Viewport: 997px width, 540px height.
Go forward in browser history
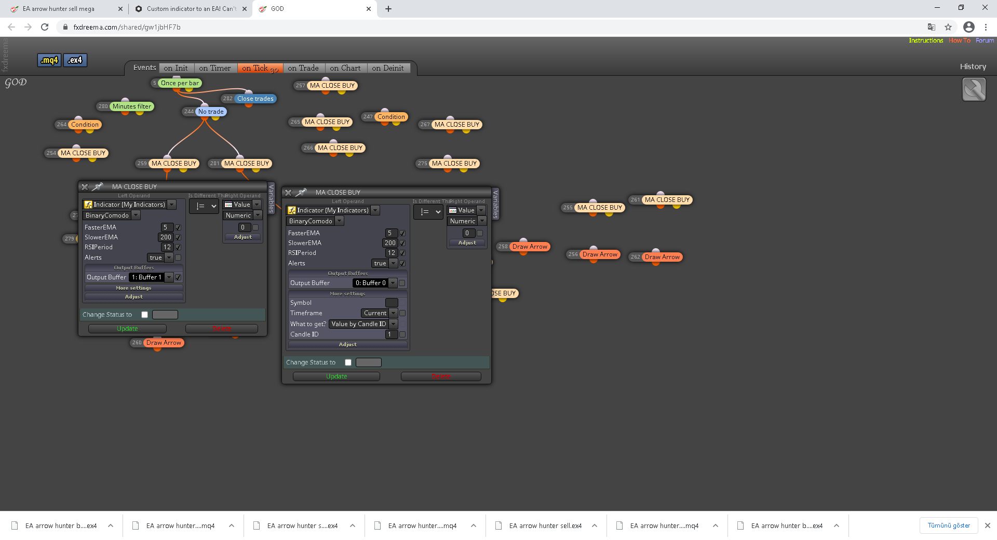28,27
